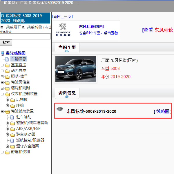Screen dimensions: 174x174
Task: Click the page icon beside 驻车辅助
Action: pos(12,117)
